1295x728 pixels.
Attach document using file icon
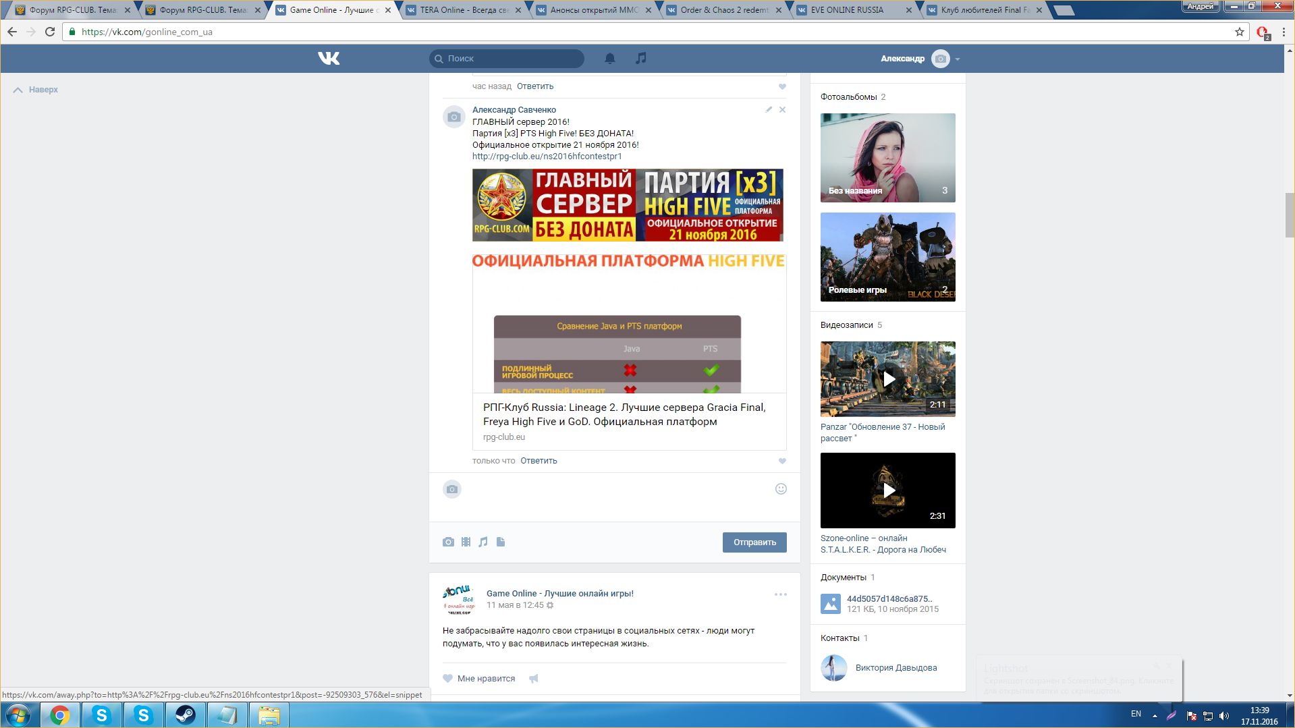(x=501, y=542)
